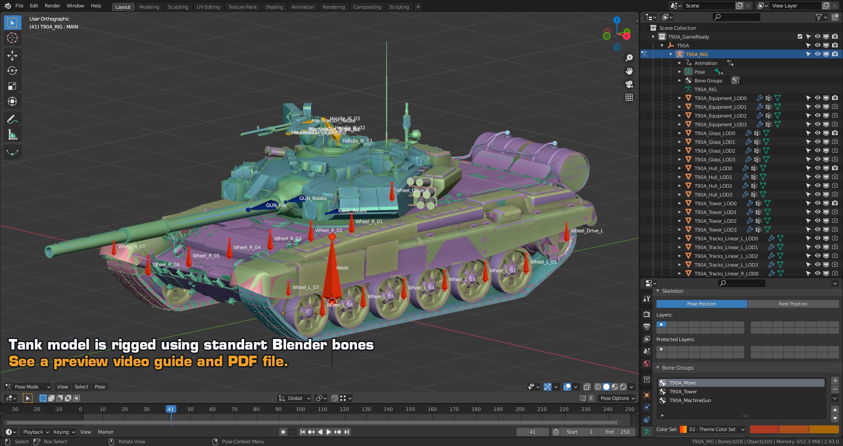Viewport: 843px width, 446px height.
Task: Click the zoom viewport icon
Action: coord(629,58)
